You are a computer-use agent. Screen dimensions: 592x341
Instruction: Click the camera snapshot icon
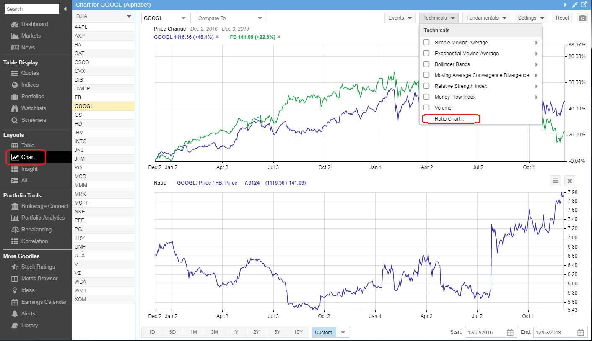582,18
